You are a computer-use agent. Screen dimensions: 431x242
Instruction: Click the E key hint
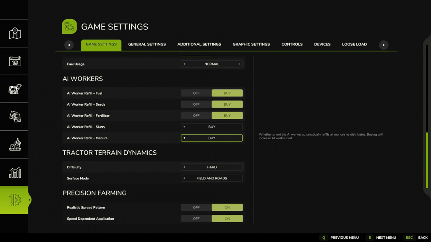(370, 238)
